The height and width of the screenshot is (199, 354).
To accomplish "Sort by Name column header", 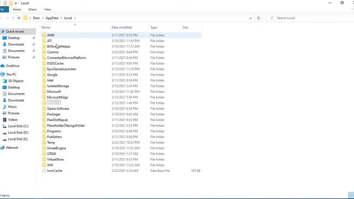I will pos(46,28).
